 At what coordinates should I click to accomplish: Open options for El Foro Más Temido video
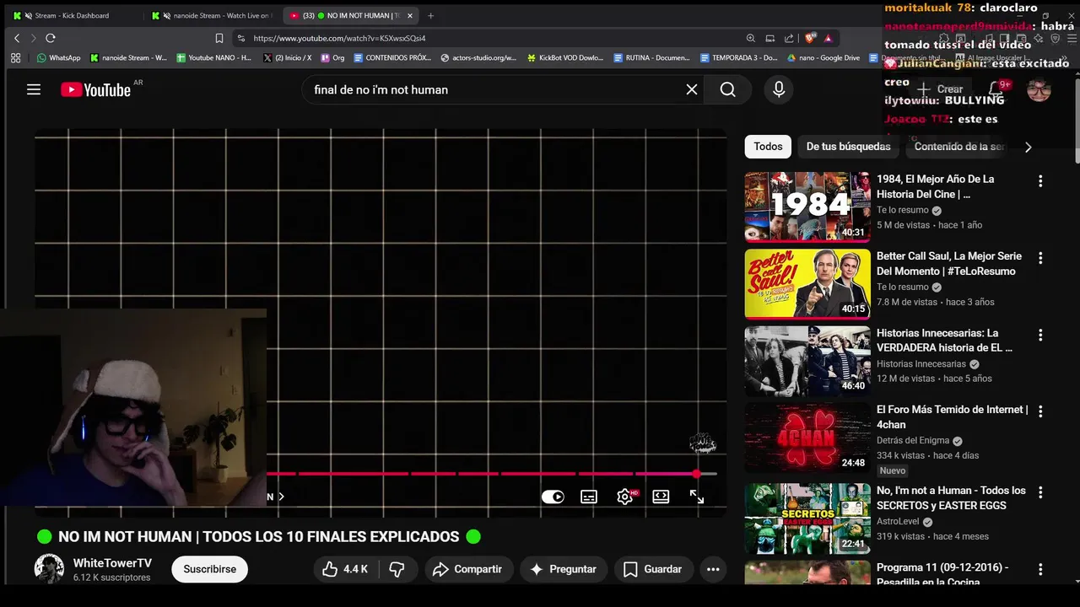click(1040, 411)
